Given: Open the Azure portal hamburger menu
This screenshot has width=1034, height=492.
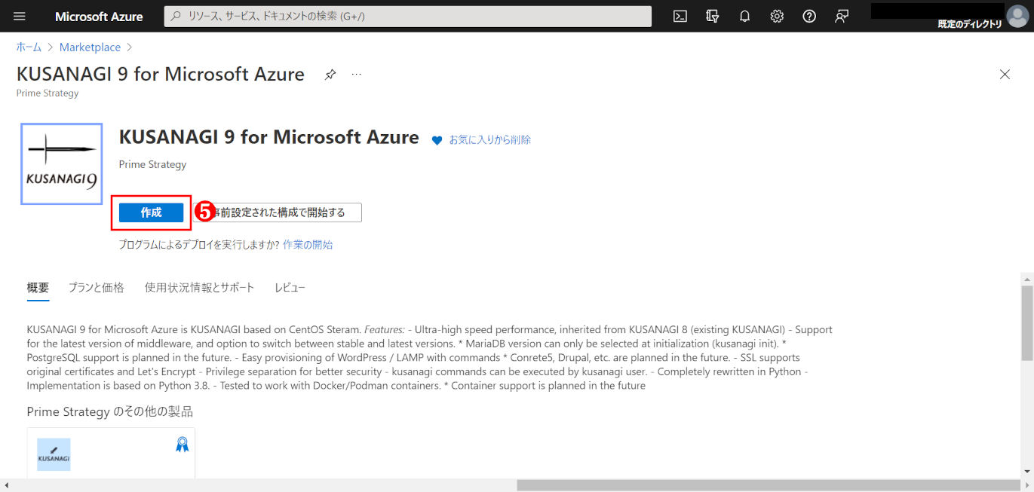Looking at the screenshot, I should [x=20, y=17].
